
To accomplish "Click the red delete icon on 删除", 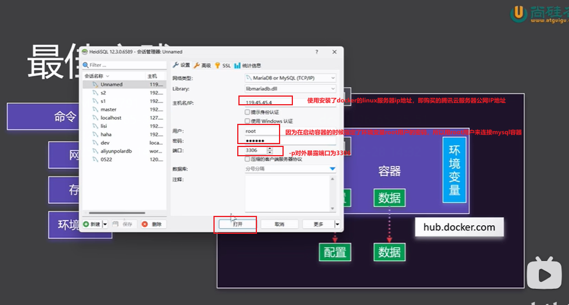I will click(x=145, y=224).
